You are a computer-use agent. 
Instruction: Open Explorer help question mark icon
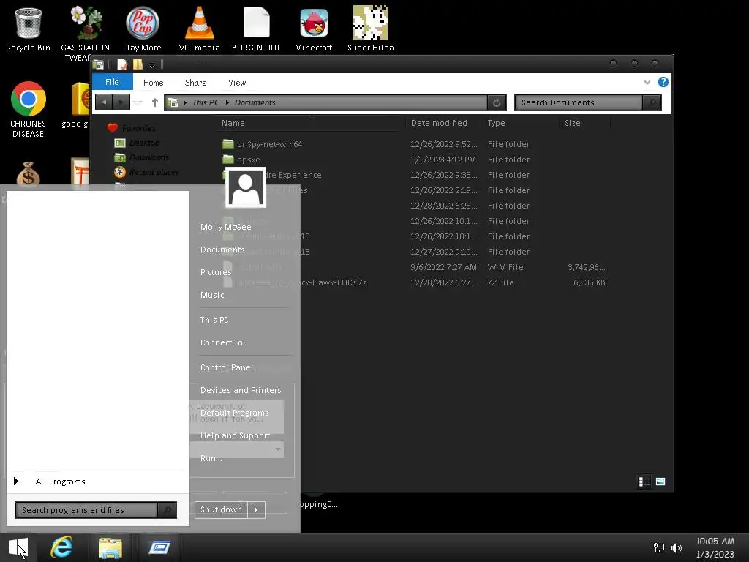pyautogui.click(x=663, y=82)
